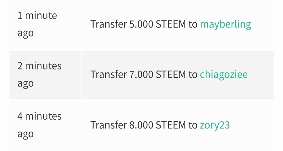Click 'ago' under '4 minutes'

coord(25,134)
